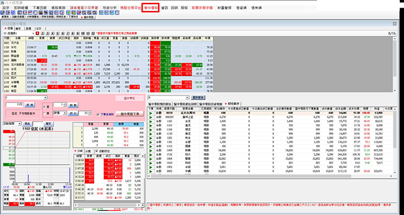Image resolution: width=404 pixels, height=215 pixels.
Task: Click green order arrow for stock 1409
Action: point(151,150)
